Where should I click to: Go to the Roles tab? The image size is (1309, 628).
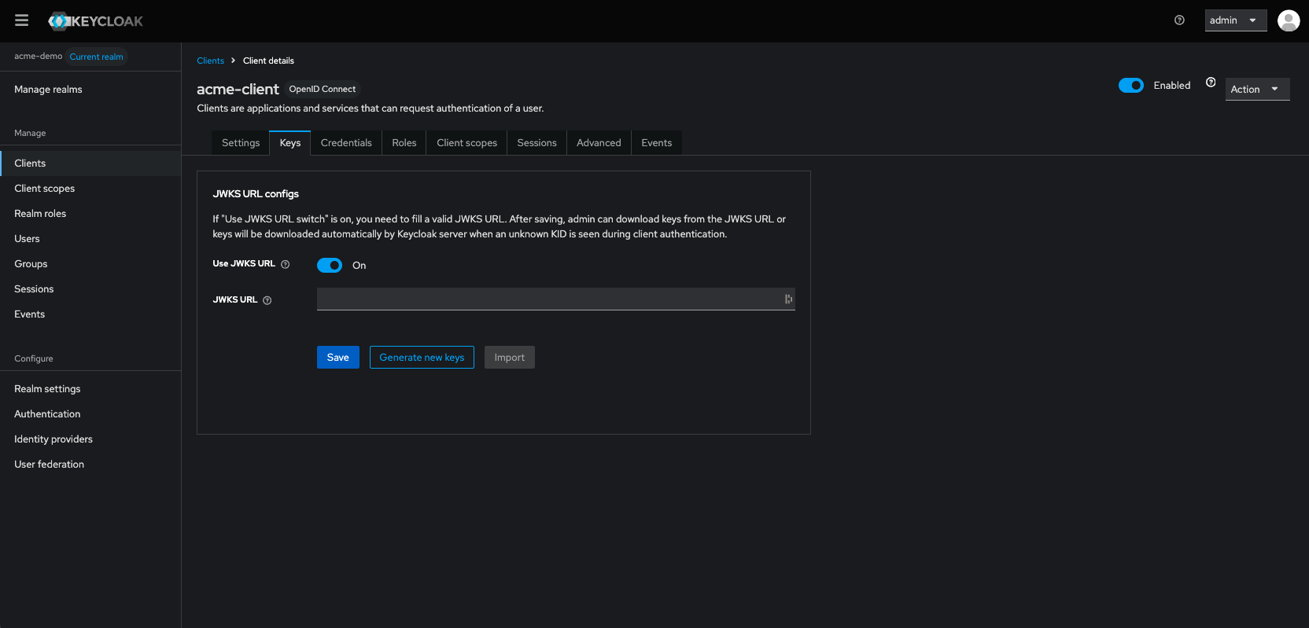point(404,143)
